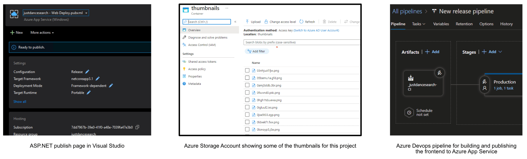Screen dimensions: 527x159
Task: Copy the Subscription ID with the copy icon
Action: (137, 127)
